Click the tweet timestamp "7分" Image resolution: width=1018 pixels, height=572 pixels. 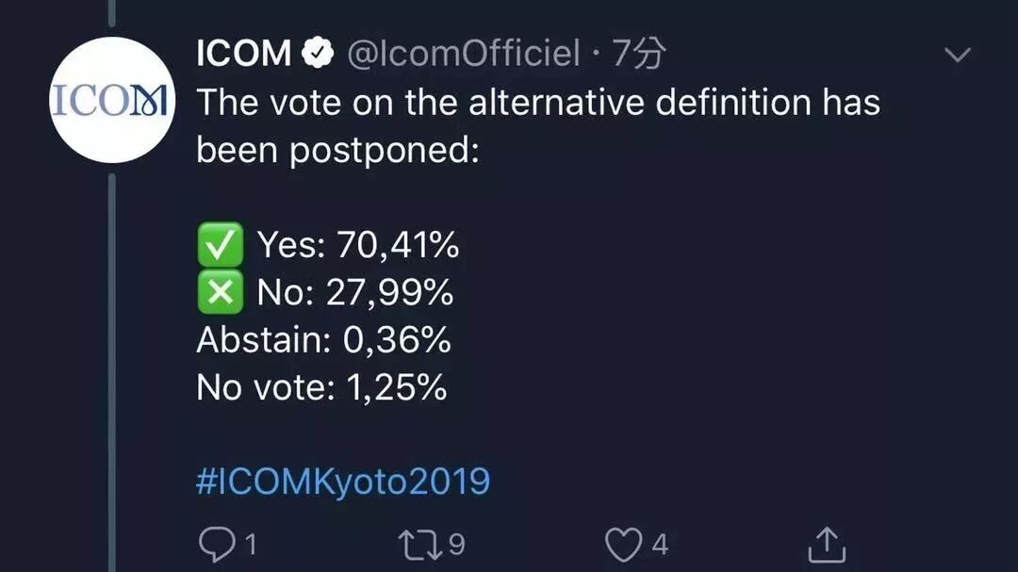[x=639, y=55]
